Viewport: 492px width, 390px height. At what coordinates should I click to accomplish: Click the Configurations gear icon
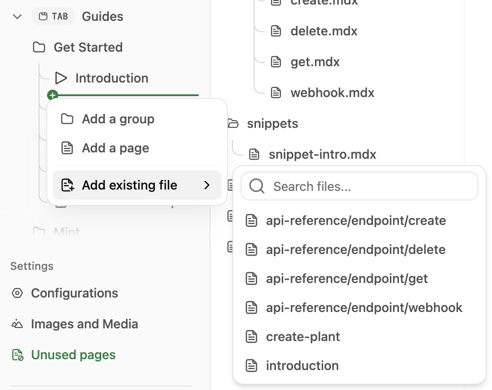(x=17, y=293)
